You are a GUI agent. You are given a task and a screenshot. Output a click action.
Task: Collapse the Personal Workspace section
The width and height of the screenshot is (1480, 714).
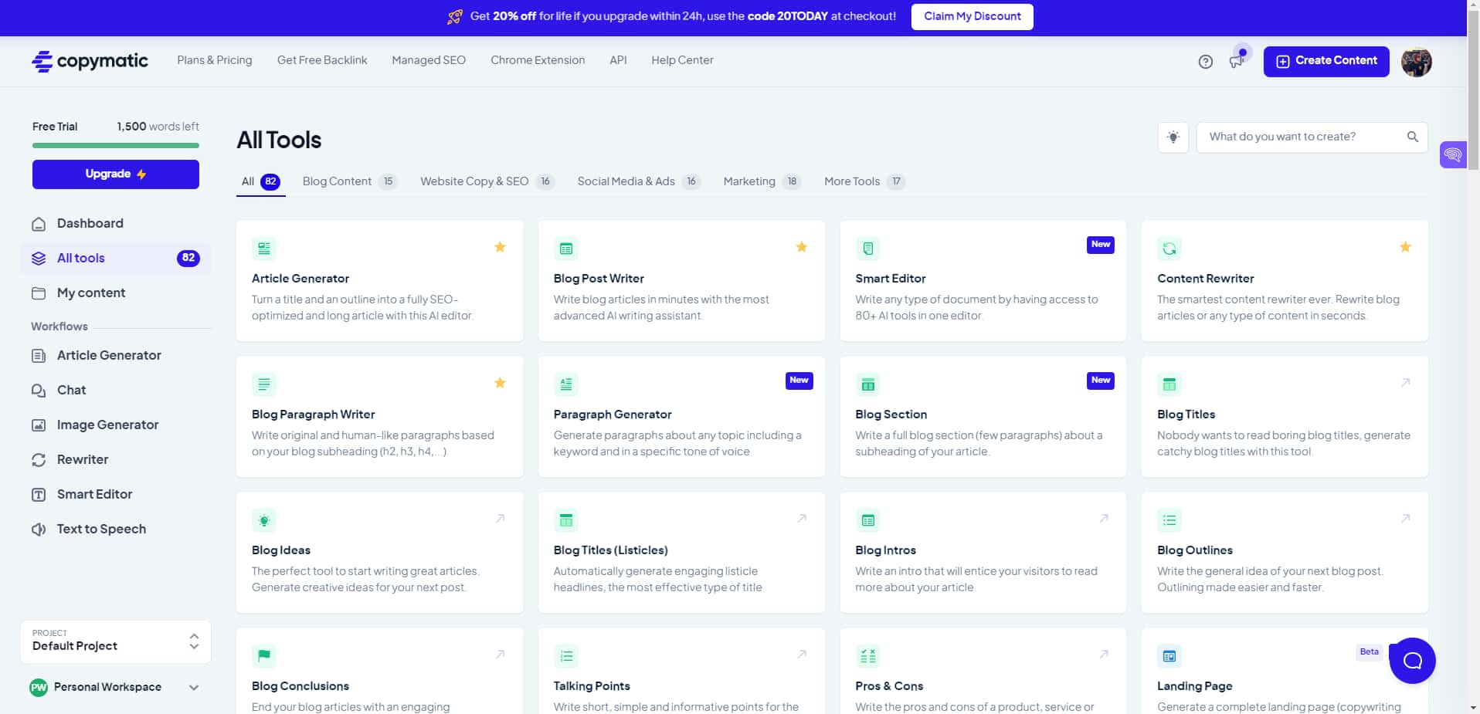click(194, 687)
